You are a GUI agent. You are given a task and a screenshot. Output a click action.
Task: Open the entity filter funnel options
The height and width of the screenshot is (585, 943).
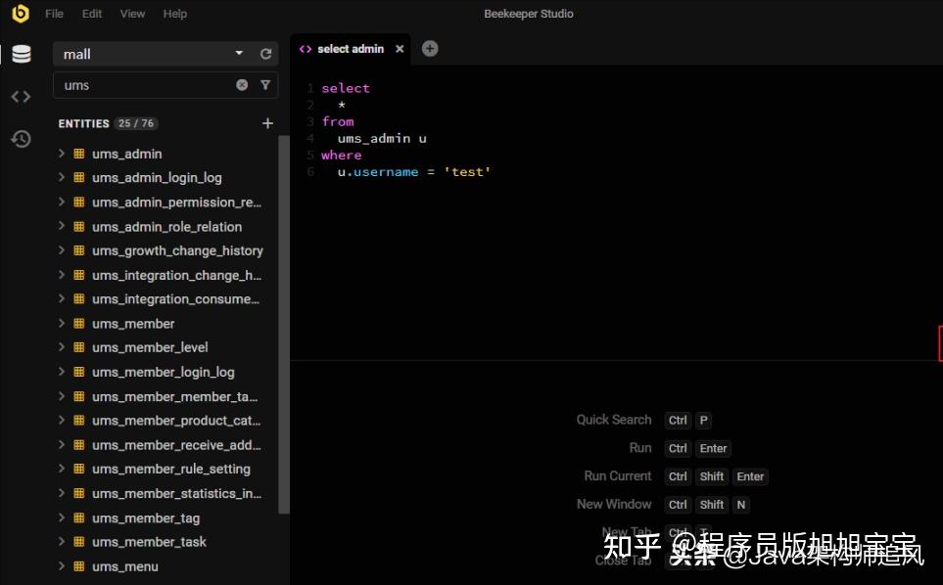(265, 85)
